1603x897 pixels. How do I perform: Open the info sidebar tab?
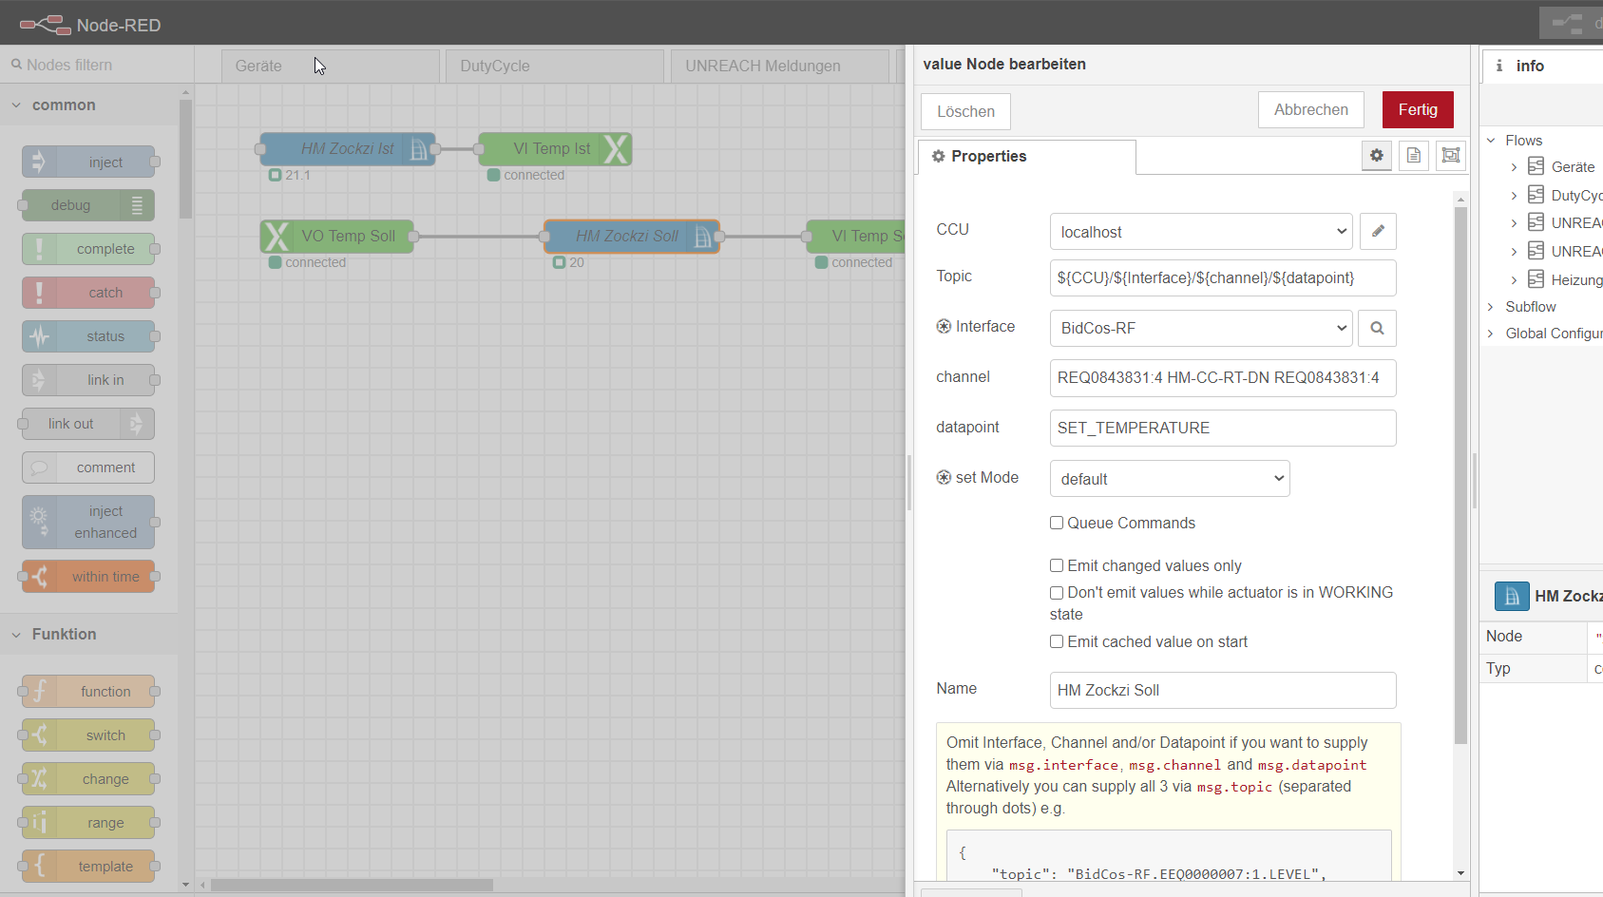coord(1541,66)
